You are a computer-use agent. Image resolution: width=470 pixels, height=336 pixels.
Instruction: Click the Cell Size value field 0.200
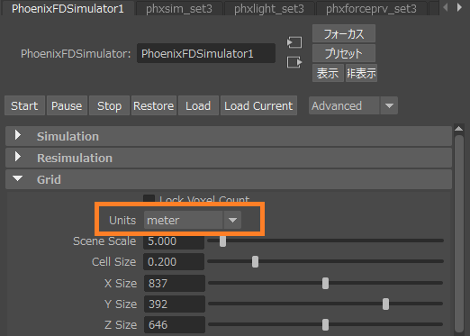(174, 261)
